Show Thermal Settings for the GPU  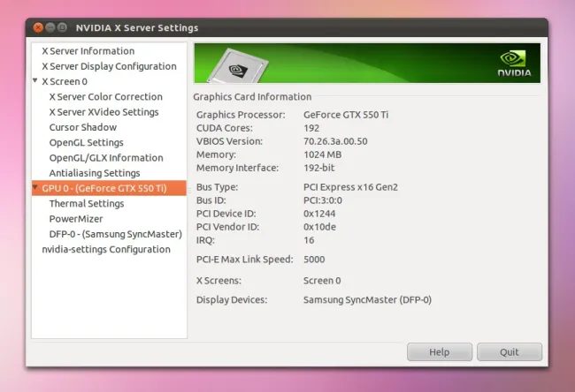[86, 204]
